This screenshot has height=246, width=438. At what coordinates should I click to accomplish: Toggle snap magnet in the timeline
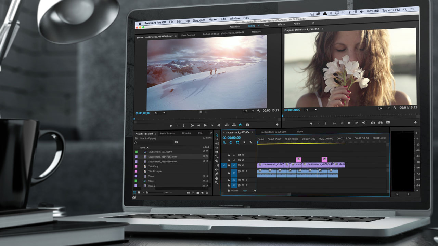point(231,142)
